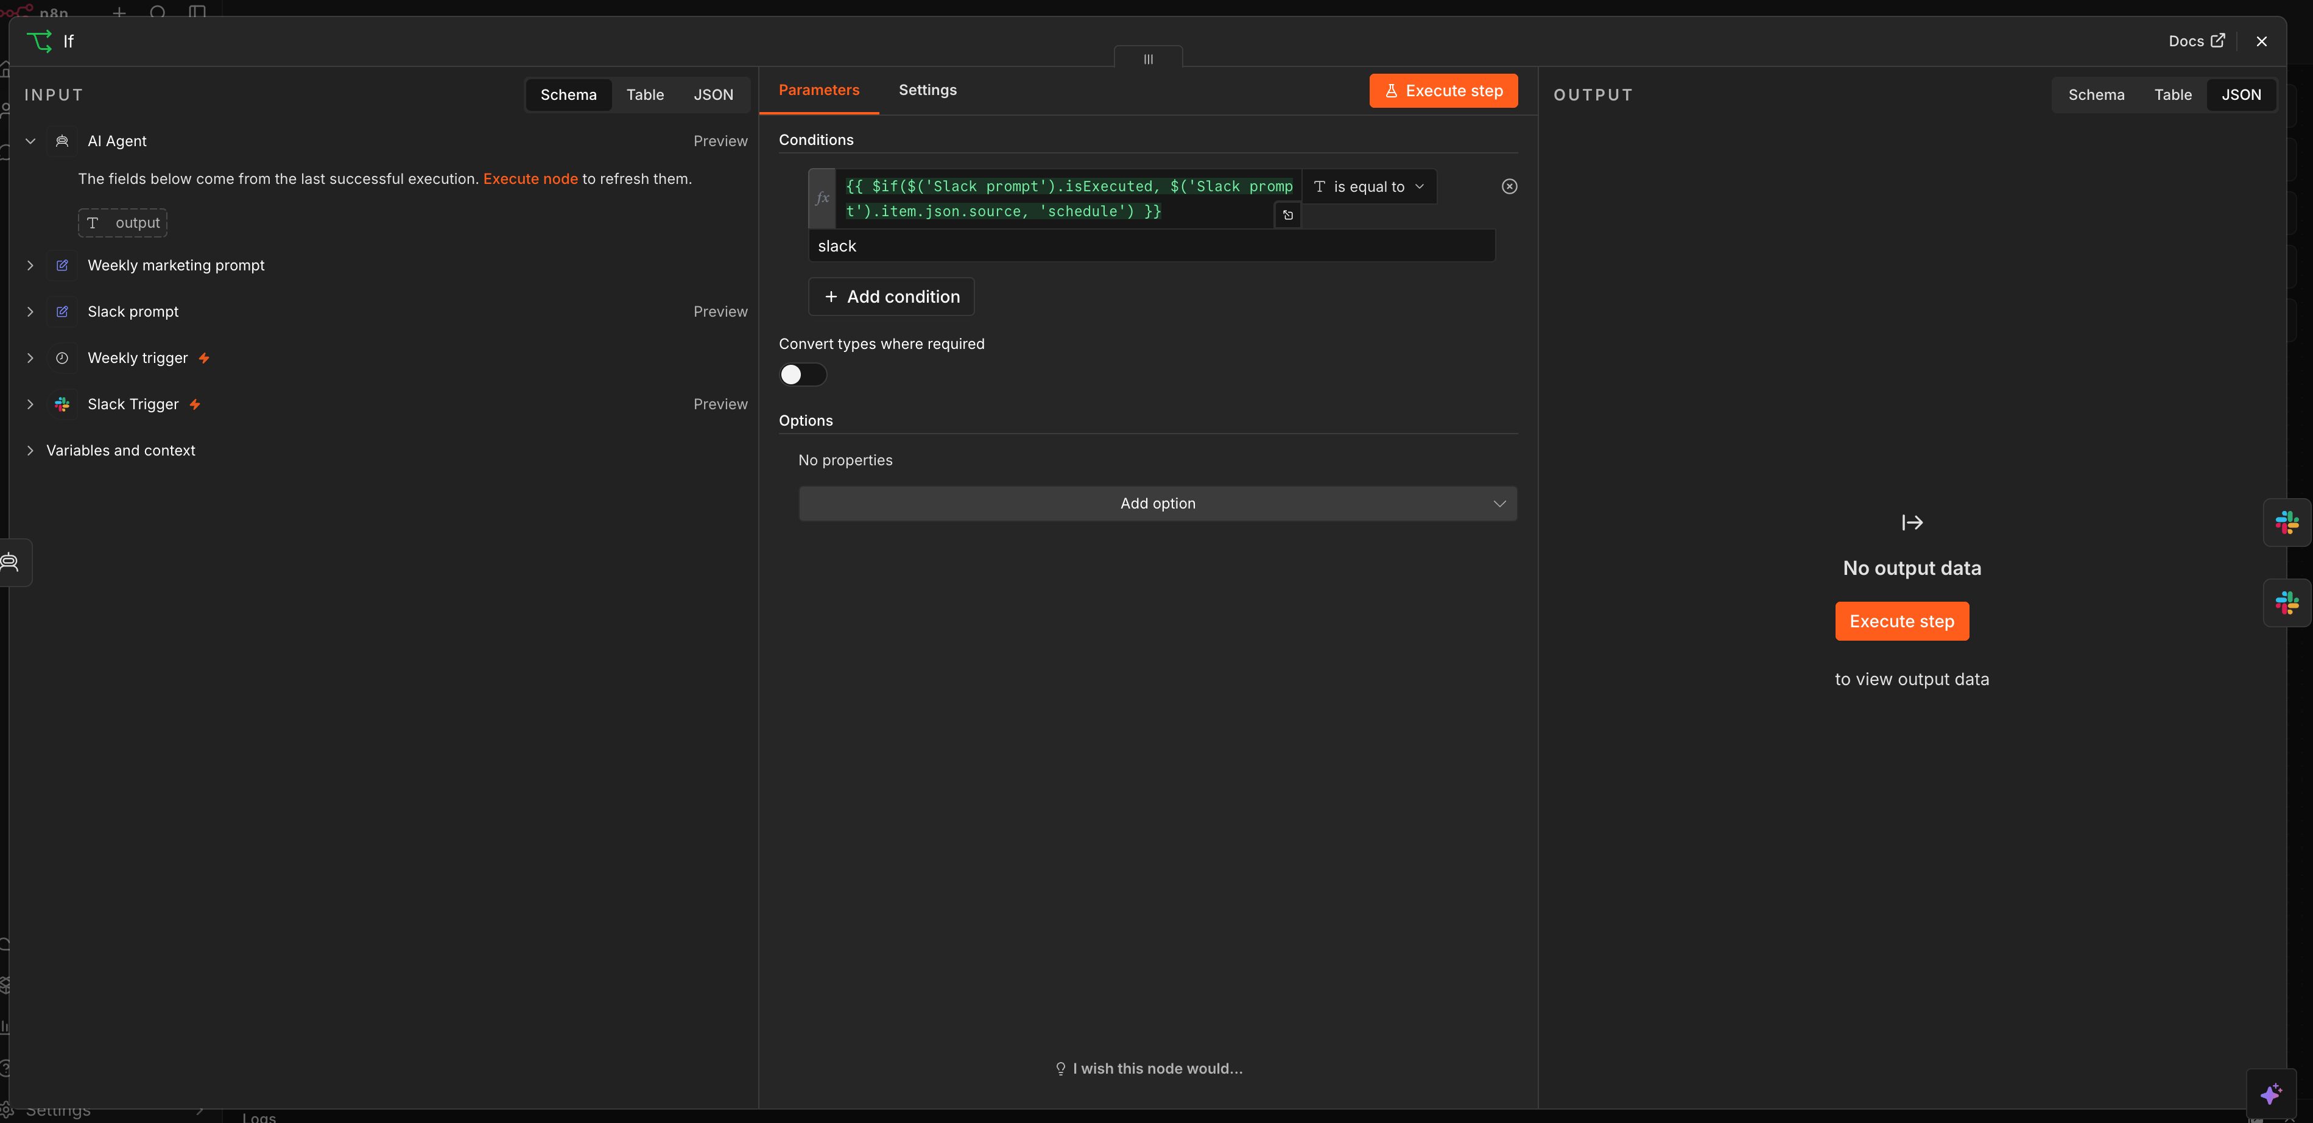2313x1123 pixels.
Task: Click the lightning bolt next to Weekly trigger
Action: pyautogui.click(x=204, y=358)
